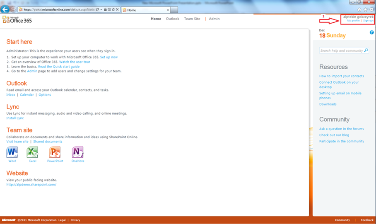Click the Privacy link in the footer
Image resolution: width=376 pixels, height=224 pixels.
click(75, 220)
